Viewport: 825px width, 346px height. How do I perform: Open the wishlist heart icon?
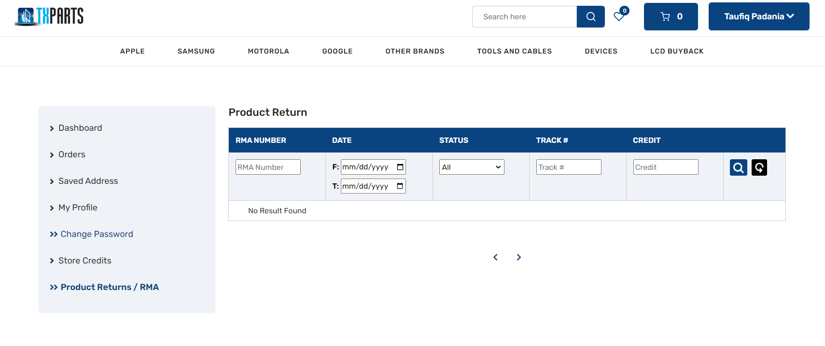(x=619, y=16)
